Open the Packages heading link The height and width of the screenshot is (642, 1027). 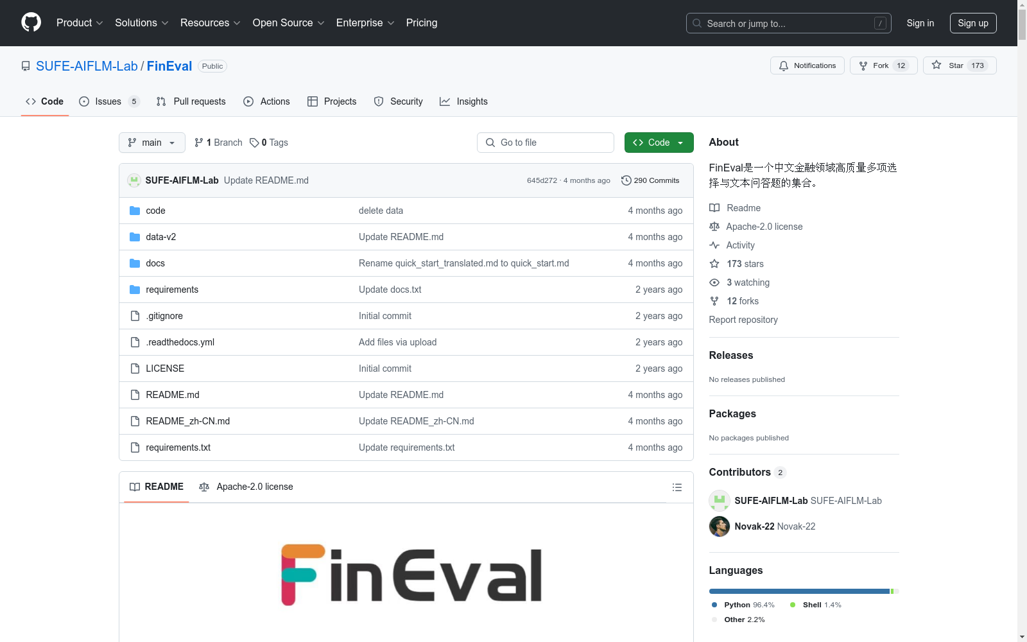pos(732,413)
